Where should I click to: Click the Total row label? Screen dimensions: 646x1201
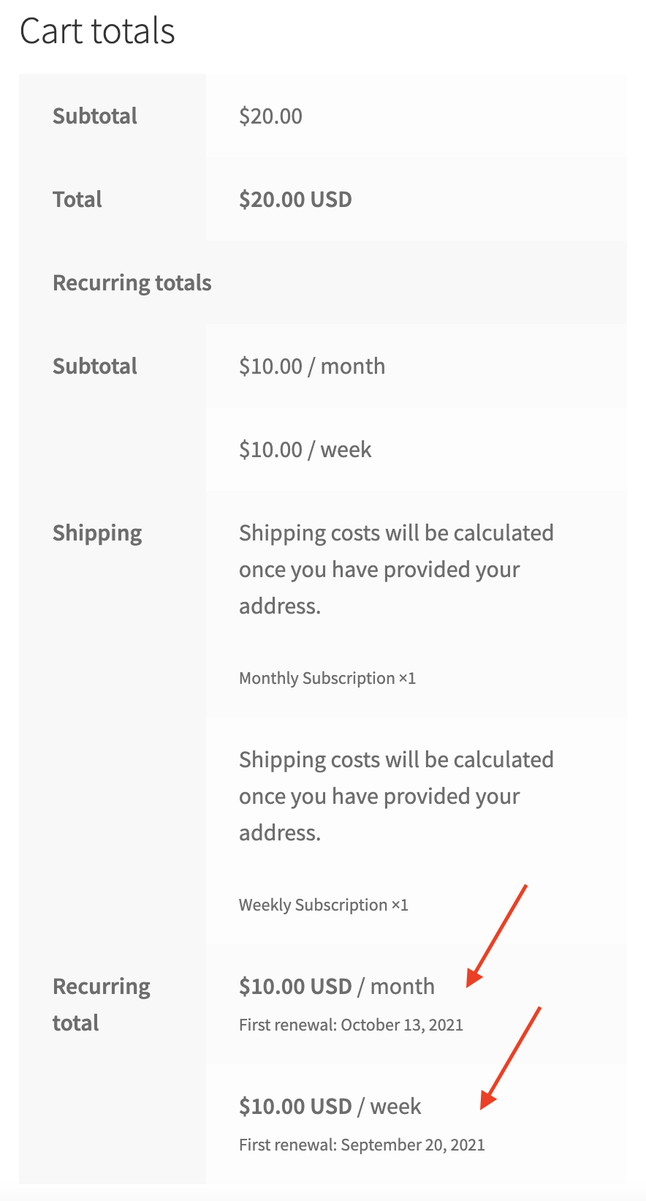coord(77,200)
